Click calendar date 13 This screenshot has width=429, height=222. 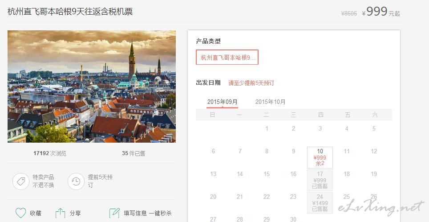(x=213, y=174)
